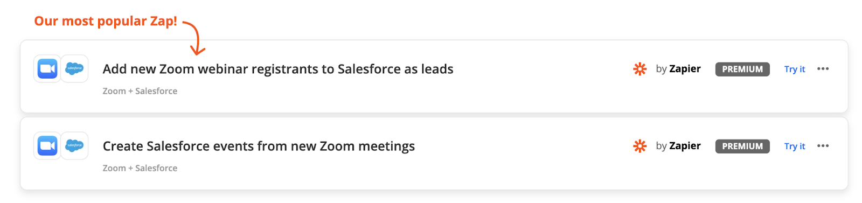The width and height of the screenshot is (862, 203).
Task: Click 'Zoom + Salesforce' subtitle in first card
Action: pyautogui.click(x=140, y=91)
